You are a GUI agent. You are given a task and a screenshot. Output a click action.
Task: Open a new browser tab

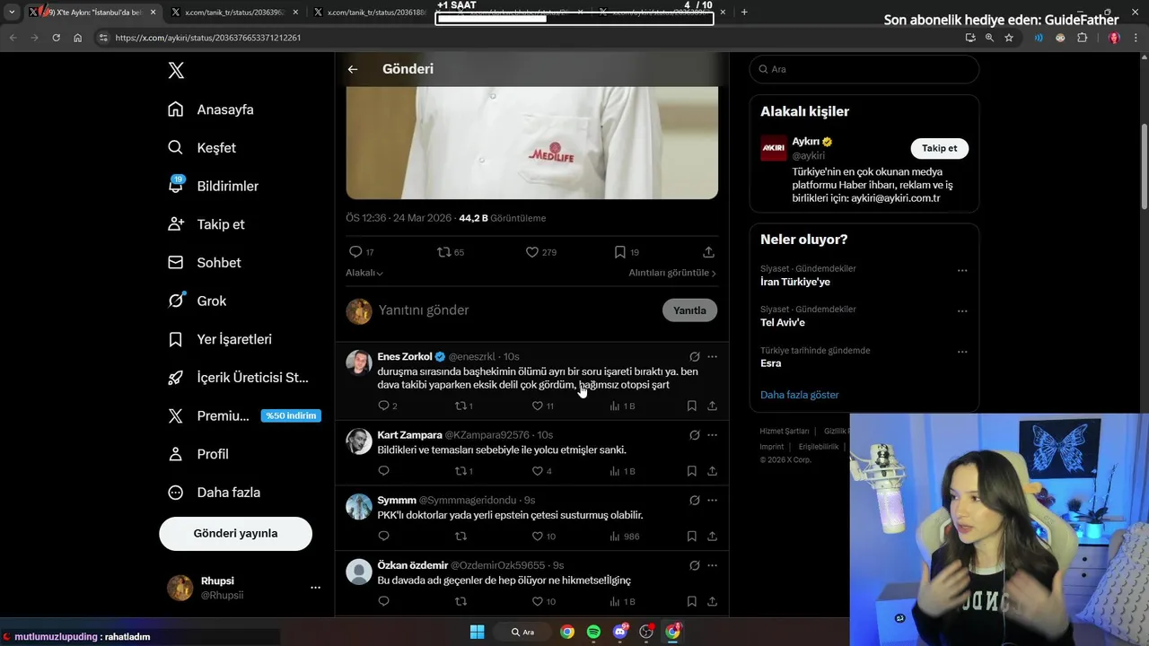(x=744, y=13)
